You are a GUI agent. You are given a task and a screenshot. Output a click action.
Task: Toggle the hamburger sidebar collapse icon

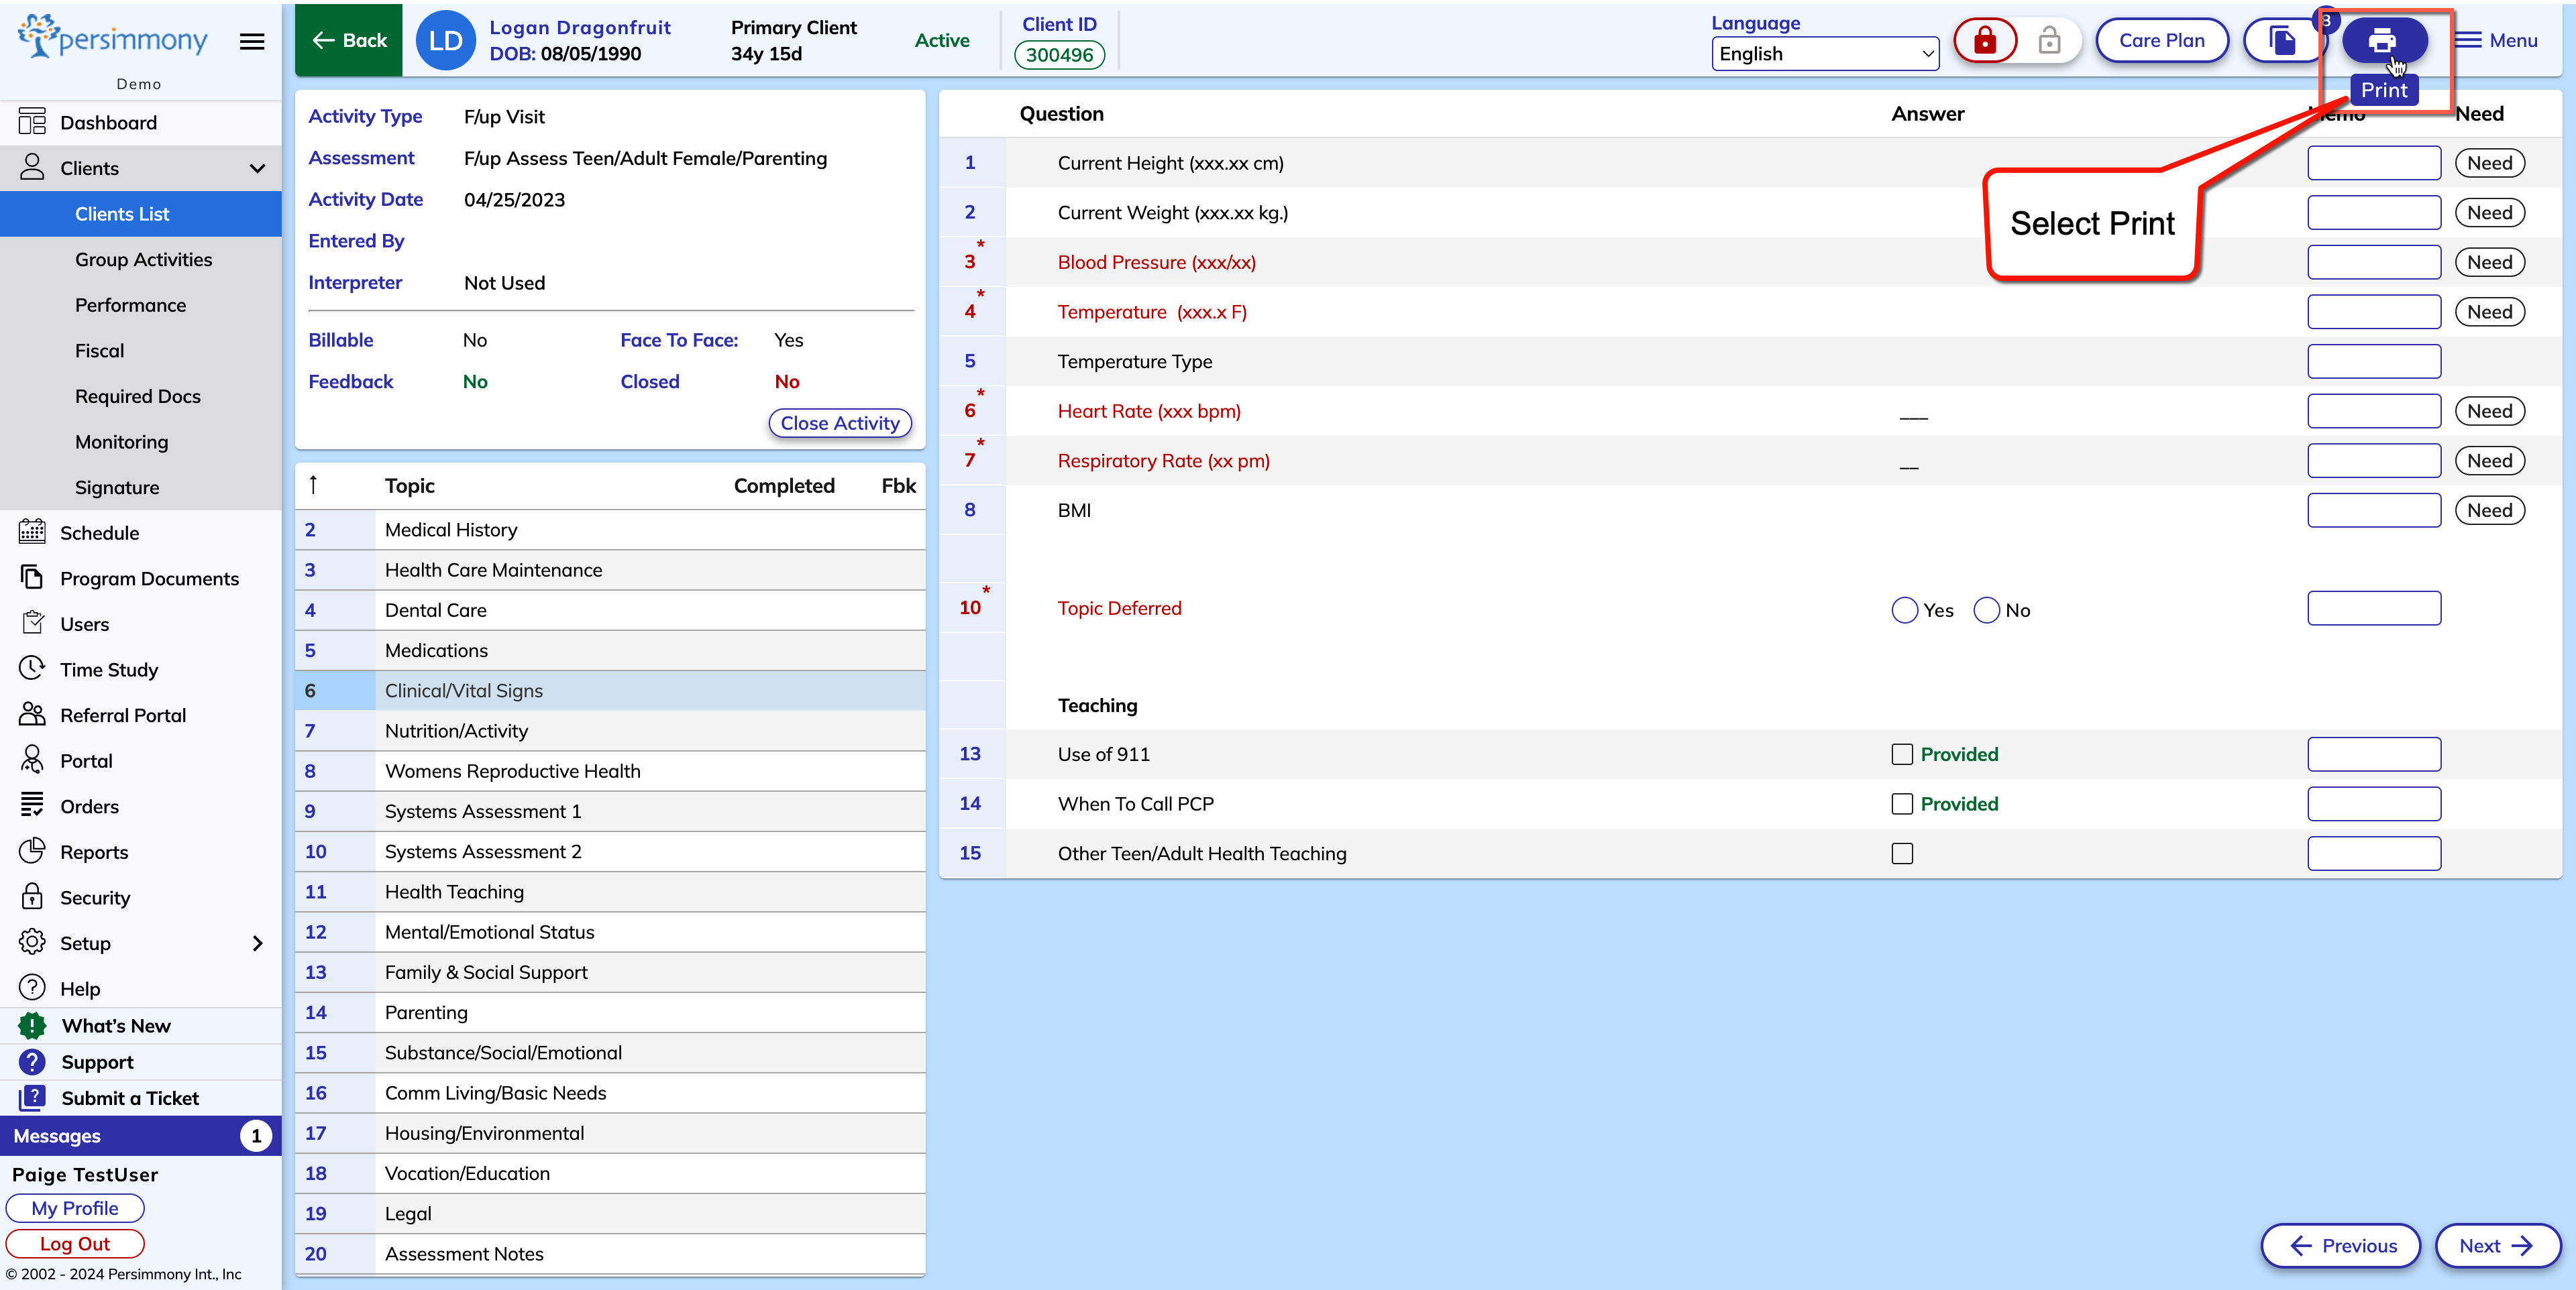coord(252,41)
